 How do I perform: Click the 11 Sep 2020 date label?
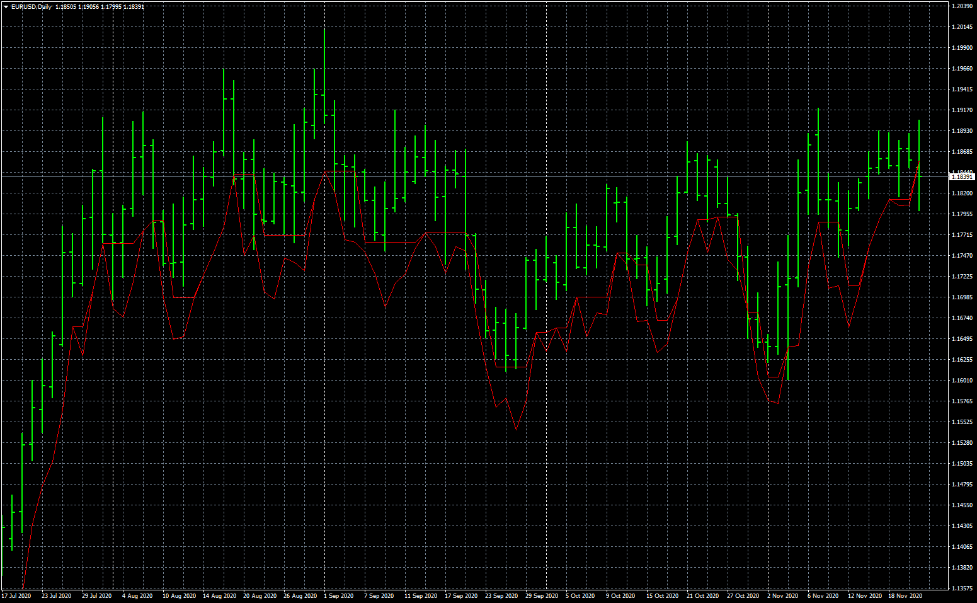tap(421, 596)
